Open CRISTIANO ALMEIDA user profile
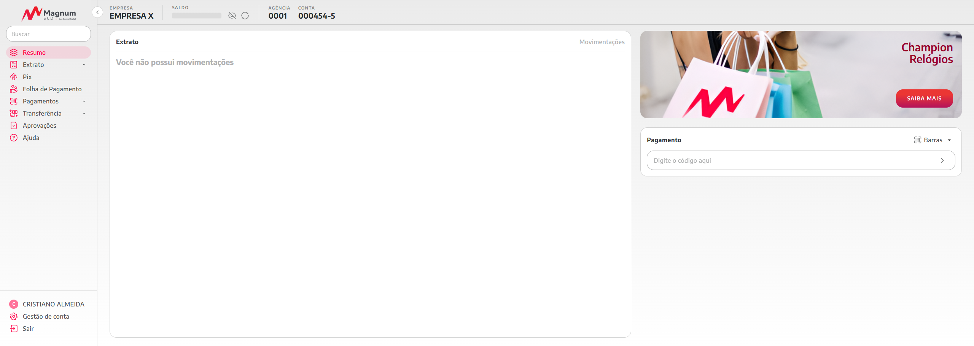Screen dimensions: 974x346 point(54,304)
